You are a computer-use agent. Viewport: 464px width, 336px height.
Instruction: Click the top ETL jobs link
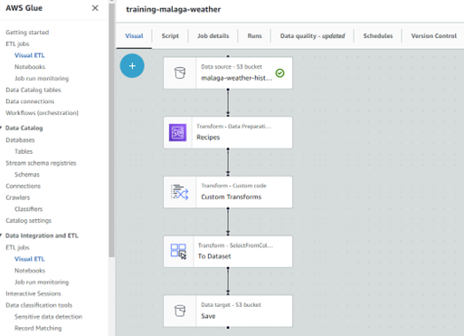(17, 43)
